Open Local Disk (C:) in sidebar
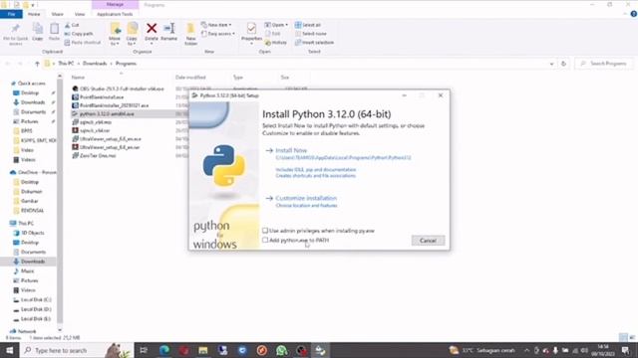Viewport: 638px width, 358px height. click(x=36, y=300)
